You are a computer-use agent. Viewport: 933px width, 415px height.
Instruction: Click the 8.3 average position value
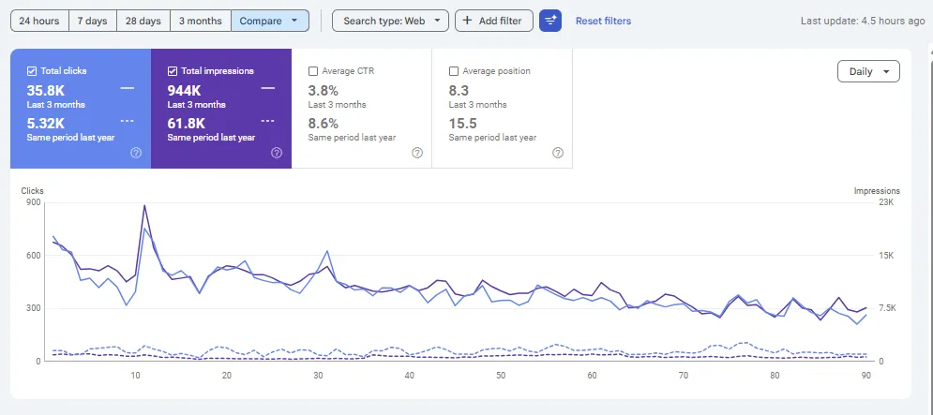point(459,90)
